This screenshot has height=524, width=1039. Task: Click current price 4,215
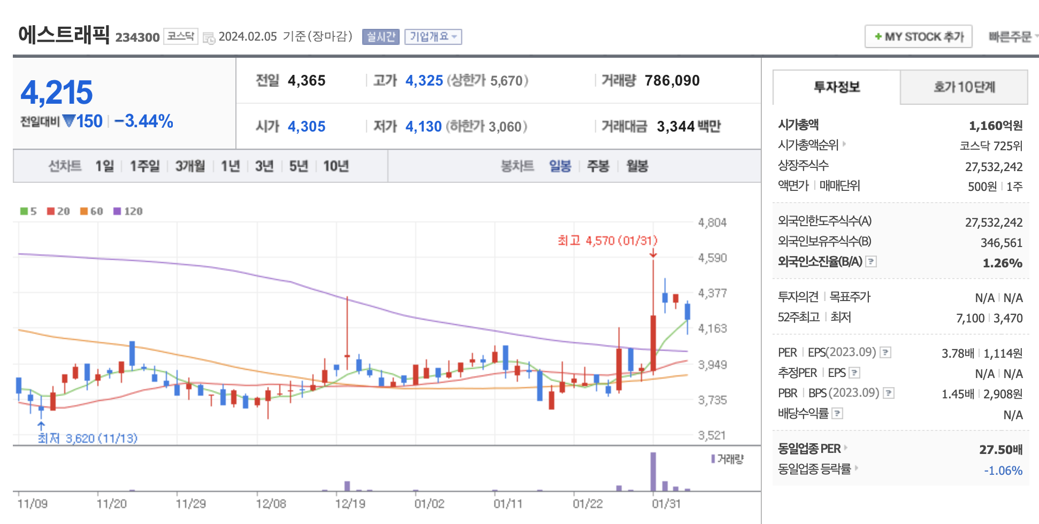coord(57,93)
